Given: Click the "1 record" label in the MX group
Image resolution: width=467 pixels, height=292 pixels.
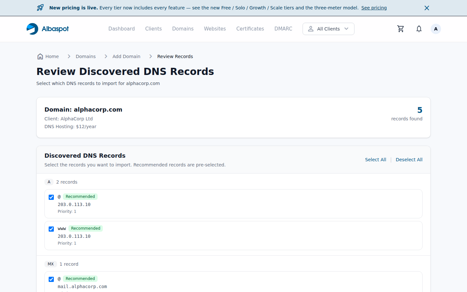Looking at the screenshot, I should pos(69,264).
